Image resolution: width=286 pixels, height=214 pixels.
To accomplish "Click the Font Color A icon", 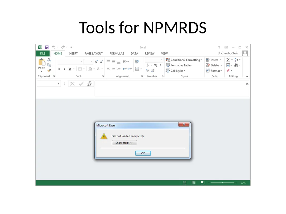I will (x=98, y=69).
